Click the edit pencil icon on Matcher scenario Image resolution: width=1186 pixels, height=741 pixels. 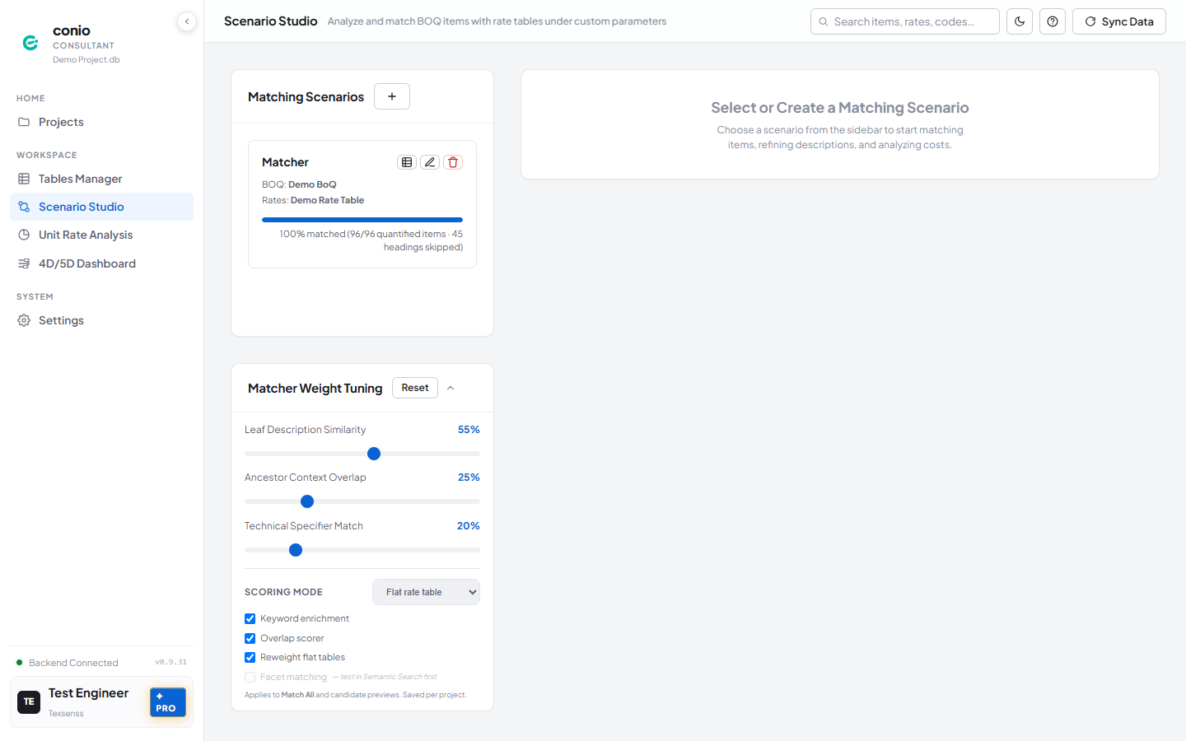pos(430,162)
